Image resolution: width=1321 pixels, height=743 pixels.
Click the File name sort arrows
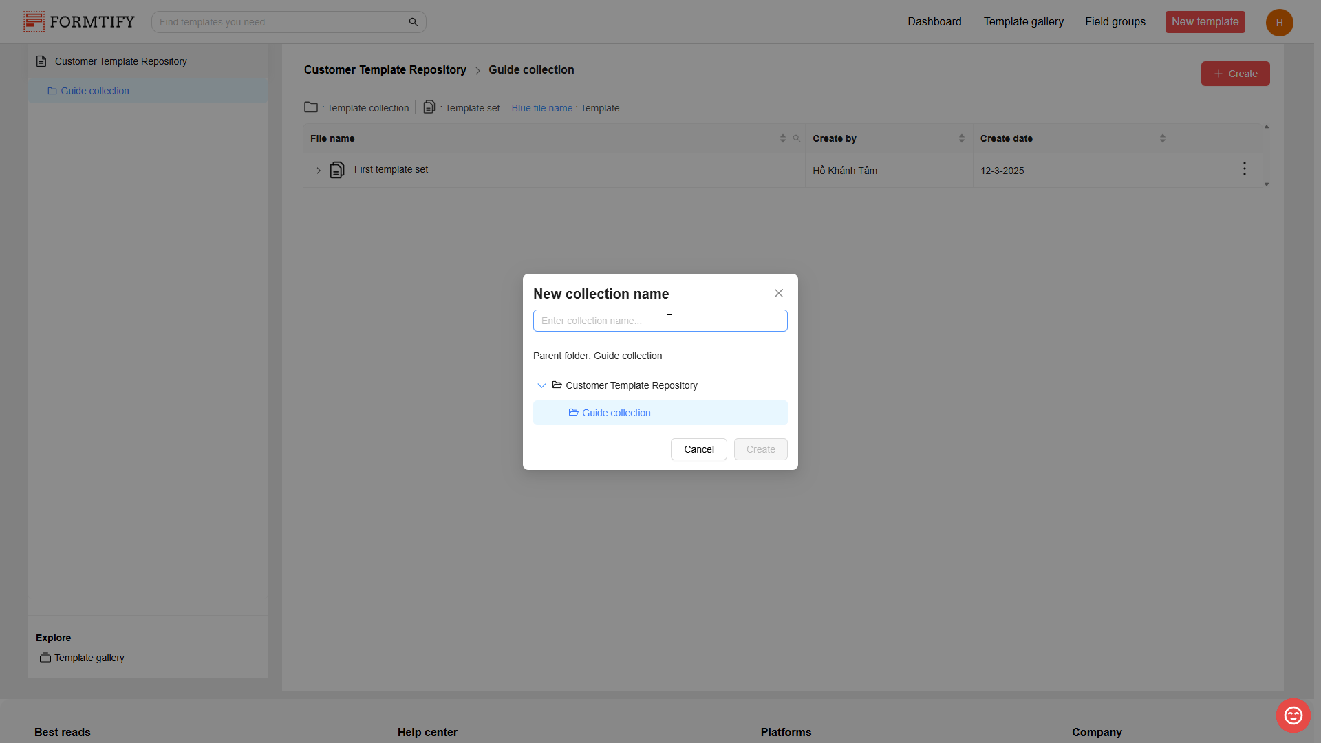[782, 138]
